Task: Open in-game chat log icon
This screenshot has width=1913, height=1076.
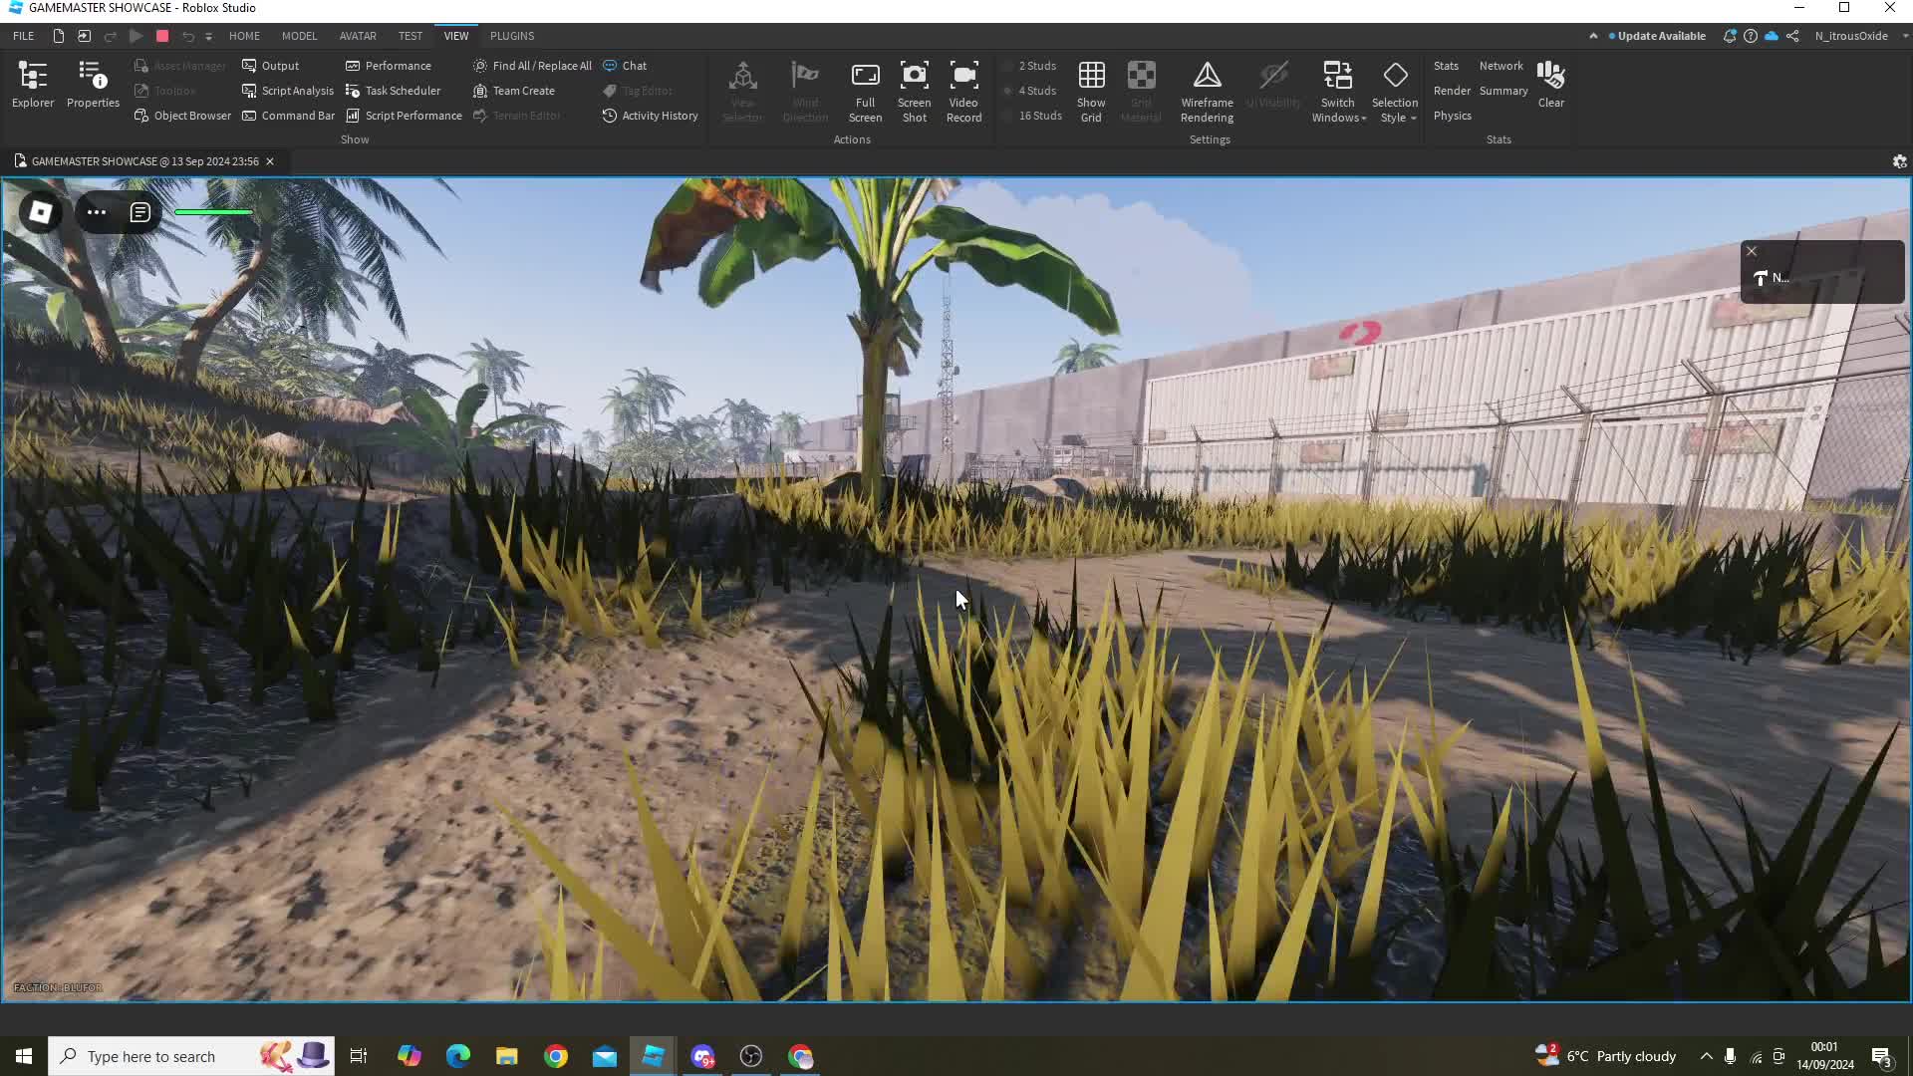Action: coord(139,212)
